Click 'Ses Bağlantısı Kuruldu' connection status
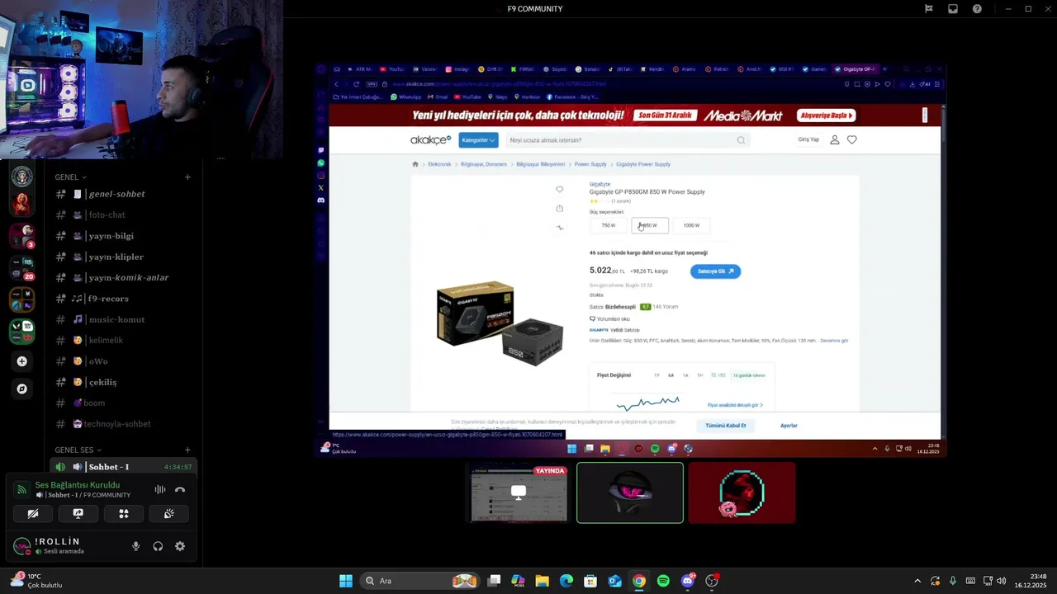Image resolution: width=1057 pixels, height=594 pixels. pos(78,485)
